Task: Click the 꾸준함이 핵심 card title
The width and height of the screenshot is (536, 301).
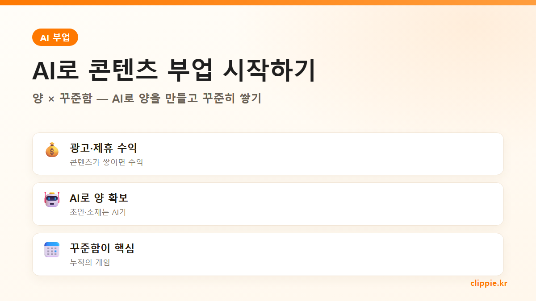Action: [102, 248]
